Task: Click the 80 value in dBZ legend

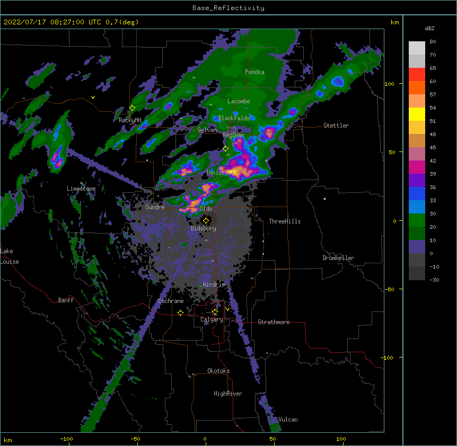Action: (433, 42)
